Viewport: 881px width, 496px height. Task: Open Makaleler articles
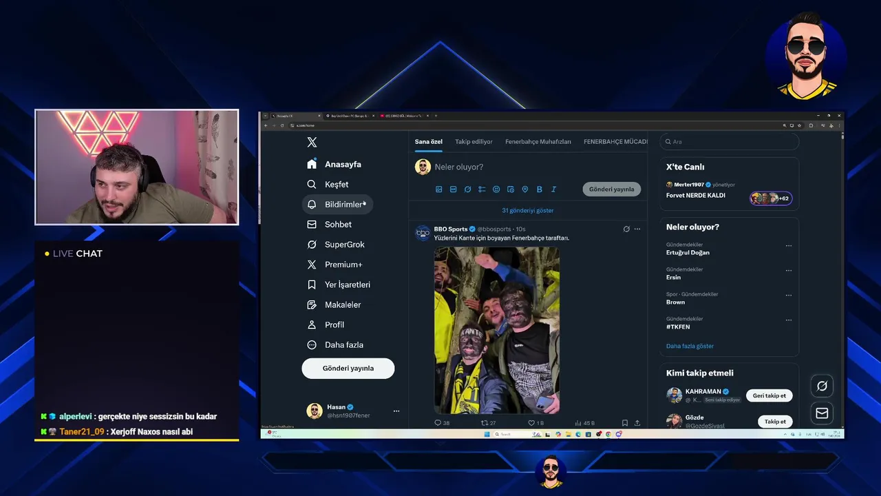[x=334, y=304]
